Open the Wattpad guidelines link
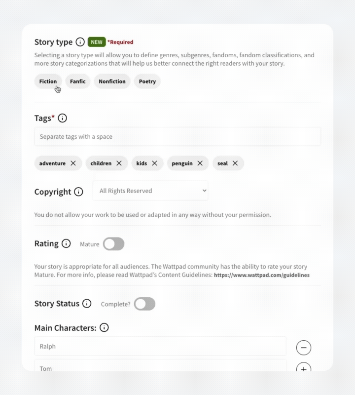Screen dimensions: 355x395 coord(261,275)
